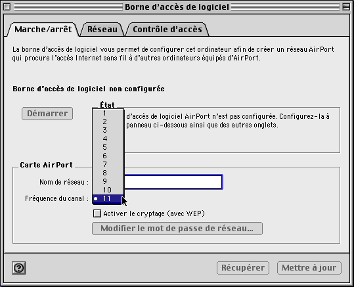
Task: Select channel 7 in the channel menu
Action: (108, 164)
